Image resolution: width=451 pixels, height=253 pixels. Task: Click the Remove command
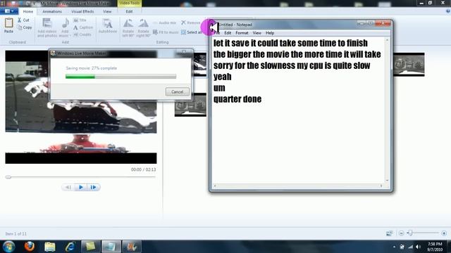[191, 22]
